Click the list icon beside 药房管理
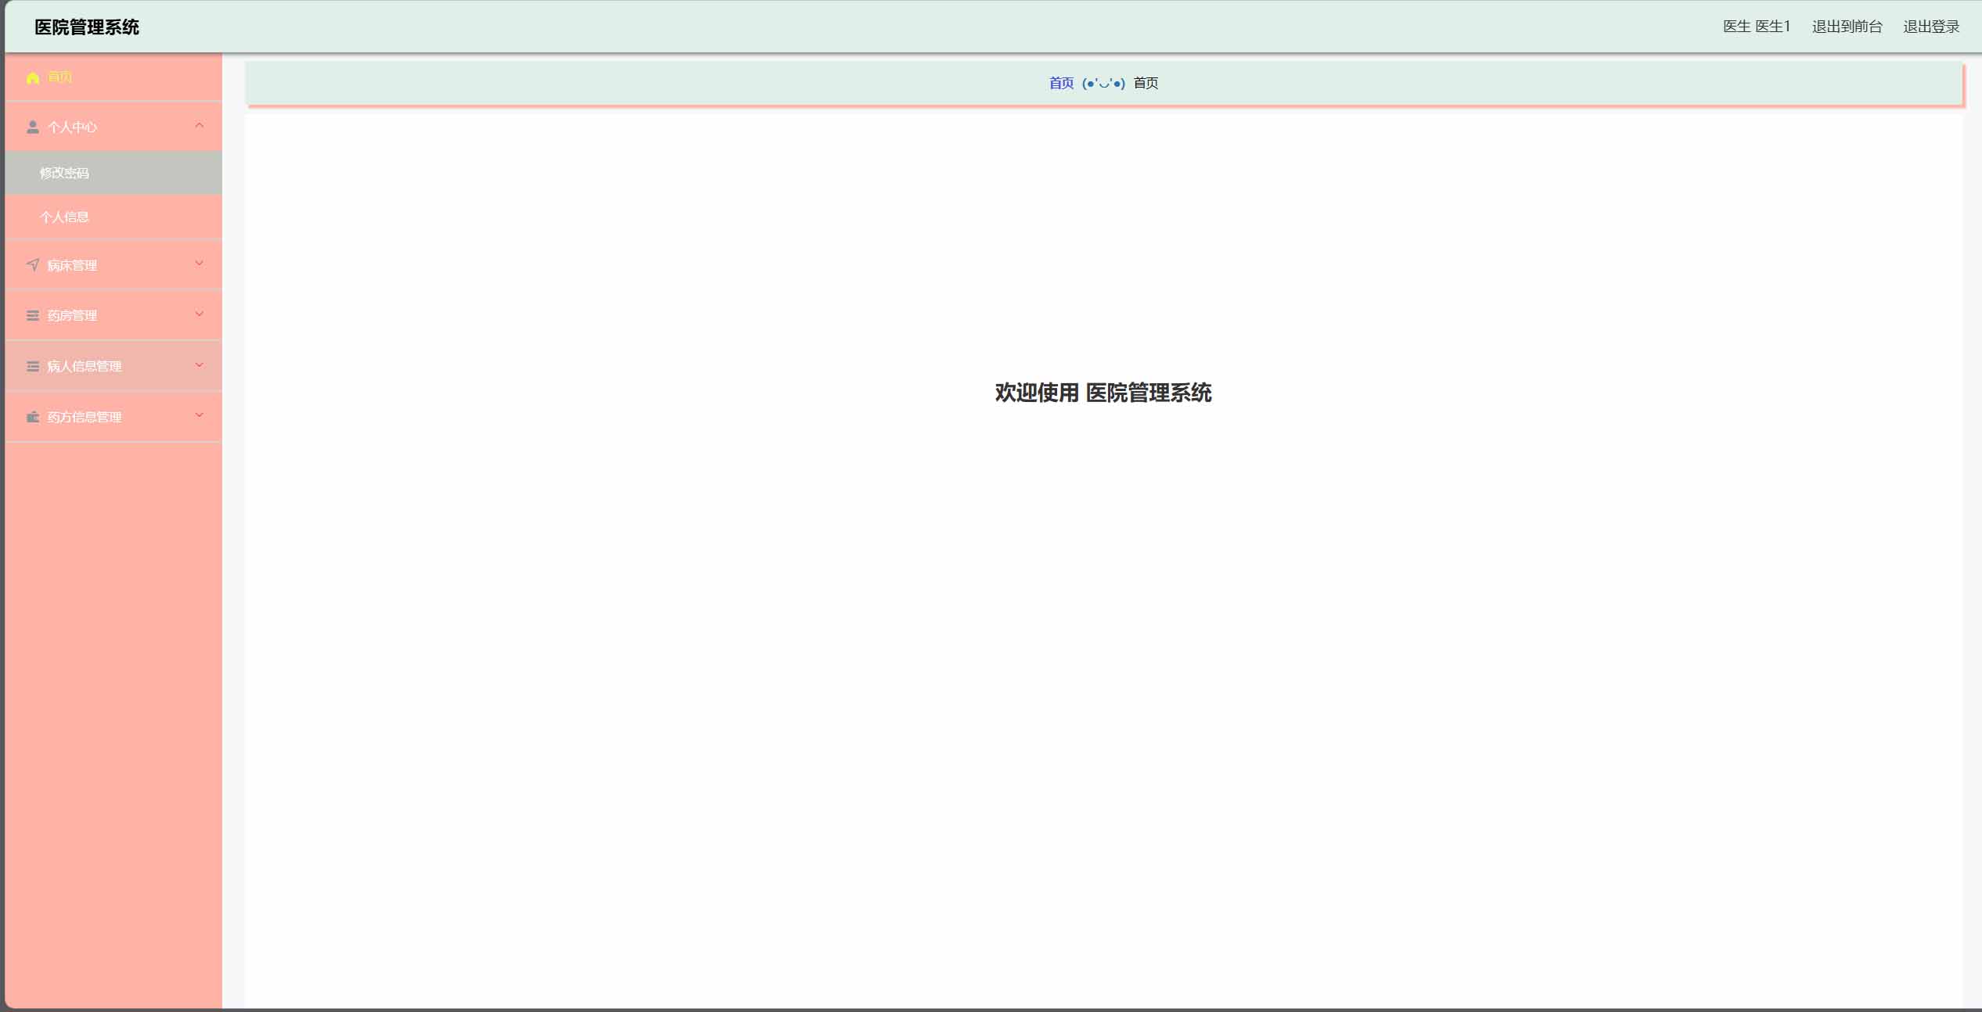 tap(33, 316)
